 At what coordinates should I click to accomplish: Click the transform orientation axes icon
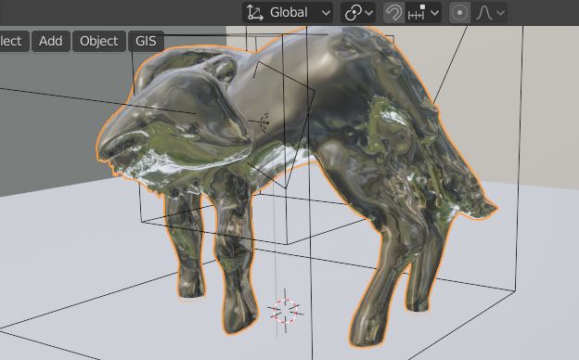click(x=255, y=13)
